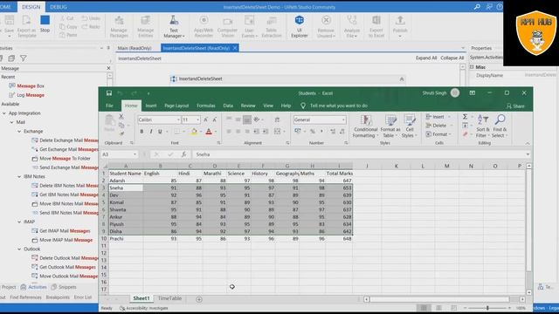Screen dimensions: 559x314
Task: Click Delete cells button in Excel
Action: 438,126
